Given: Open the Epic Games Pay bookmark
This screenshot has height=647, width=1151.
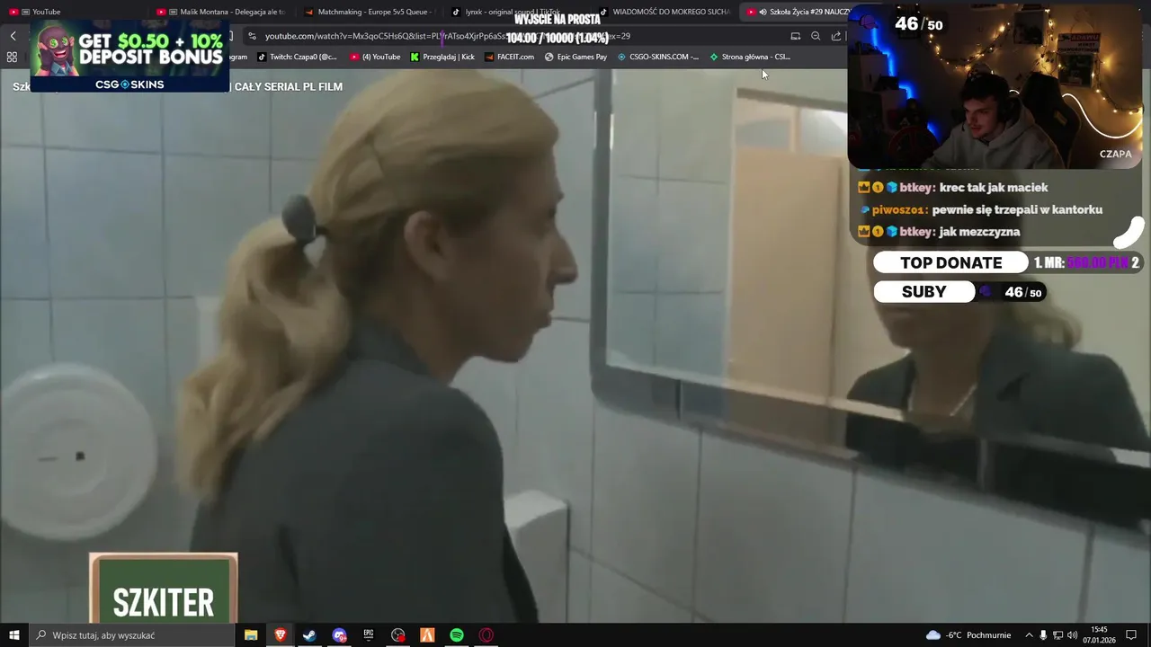Looking at the screenshot, I should 575,57.
